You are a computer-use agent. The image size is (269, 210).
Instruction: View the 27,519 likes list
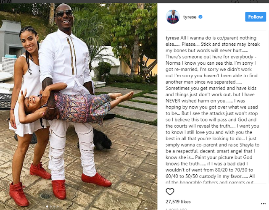(178, 202)
